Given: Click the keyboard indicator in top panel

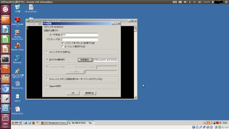Looking at the screenshot, I should click(175, 2).
